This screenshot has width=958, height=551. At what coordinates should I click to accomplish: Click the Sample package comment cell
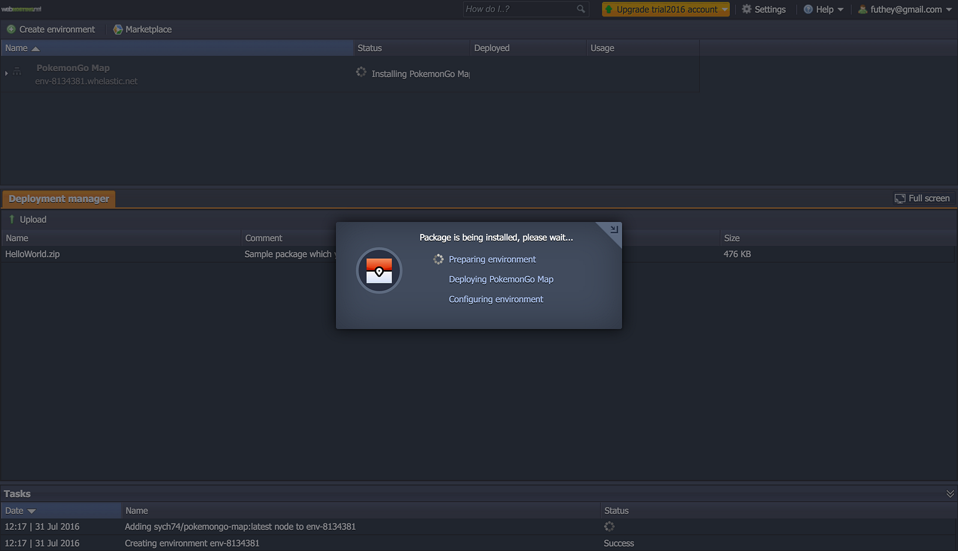coord(290,254)
